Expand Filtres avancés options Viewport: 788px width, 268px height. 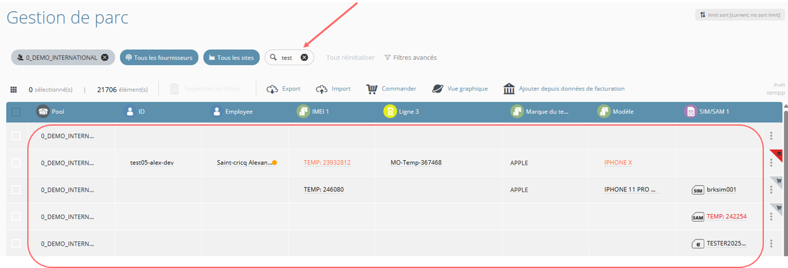click(411, 58)
